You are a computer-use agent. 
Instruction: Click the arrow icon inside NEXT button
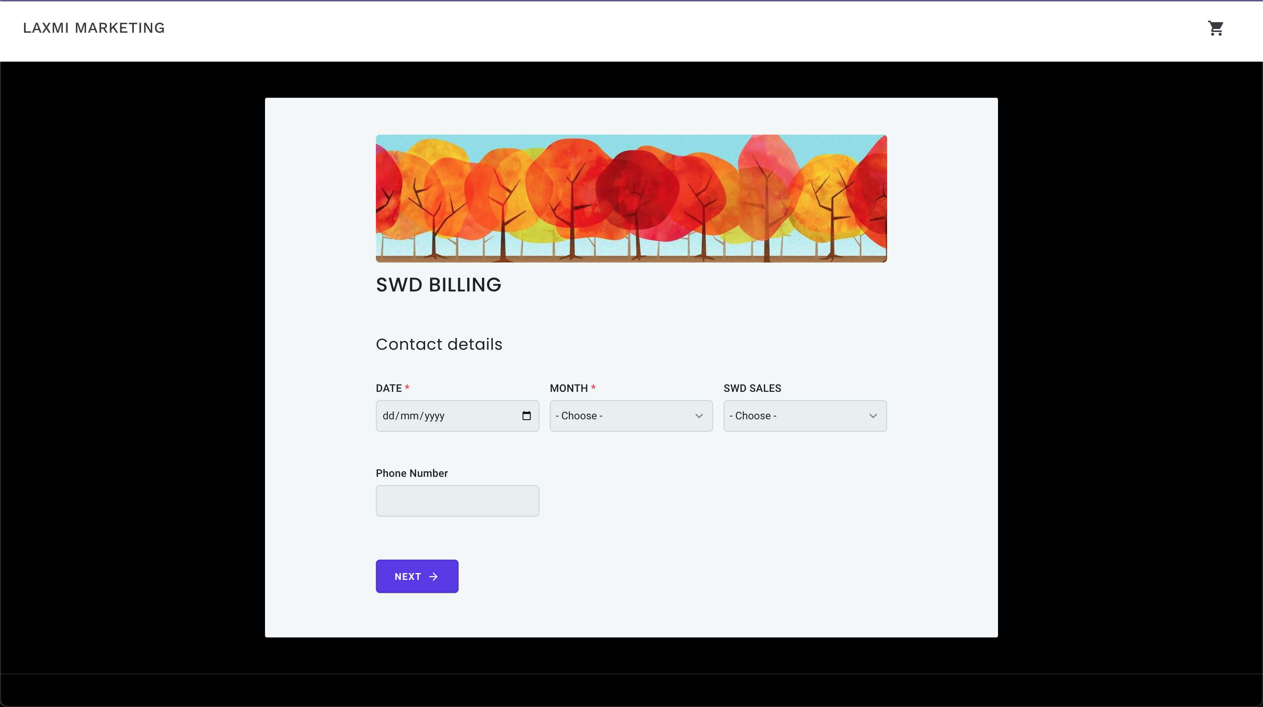click(x=433, y=577)
